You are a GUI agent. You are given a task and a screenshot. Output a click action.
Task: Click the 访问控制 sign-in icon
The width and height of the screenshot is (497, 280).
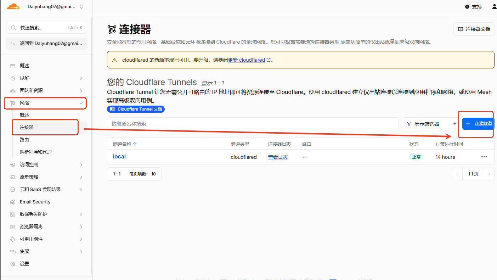coord(13,165)
